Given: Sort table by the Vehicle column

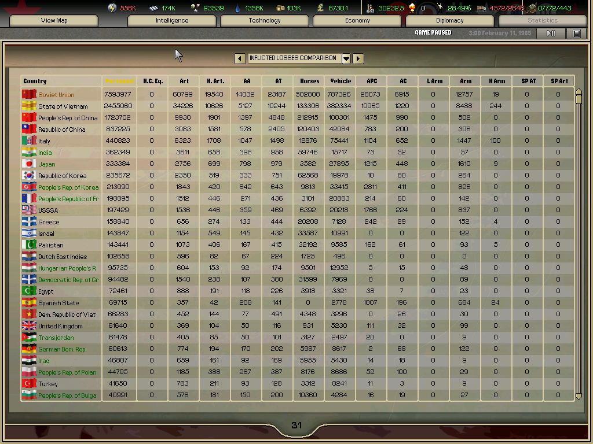Looking at the screenshot, I should (341, 81).
